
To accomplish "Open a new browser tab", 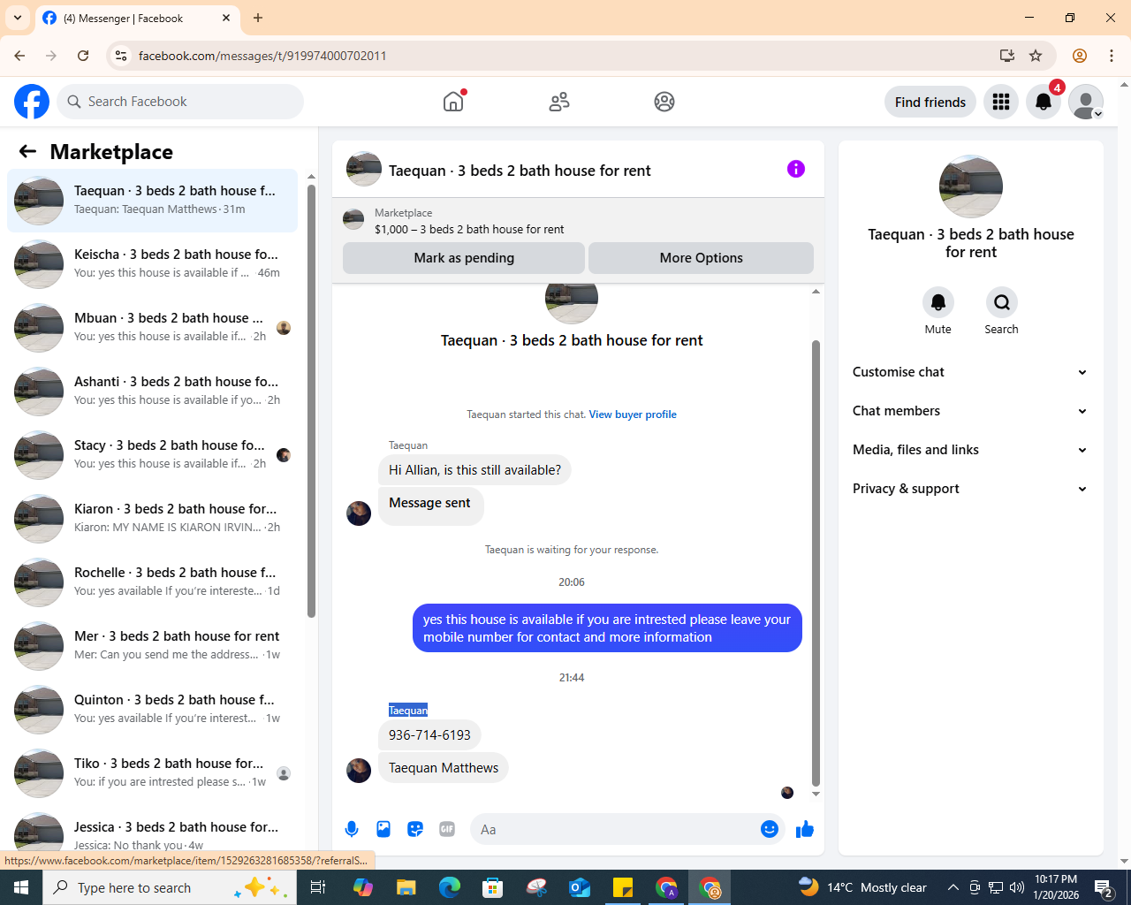I will [x=258, y=18].
